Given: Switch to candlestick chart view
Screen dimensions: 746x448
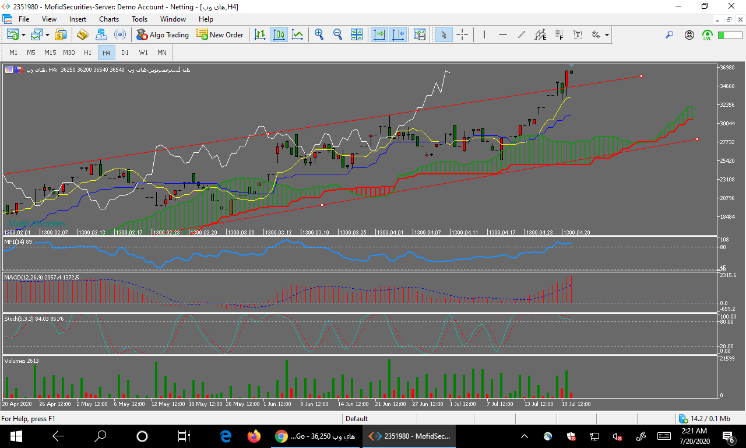Looking at the screenshot, I should click(x=279, y=34).
